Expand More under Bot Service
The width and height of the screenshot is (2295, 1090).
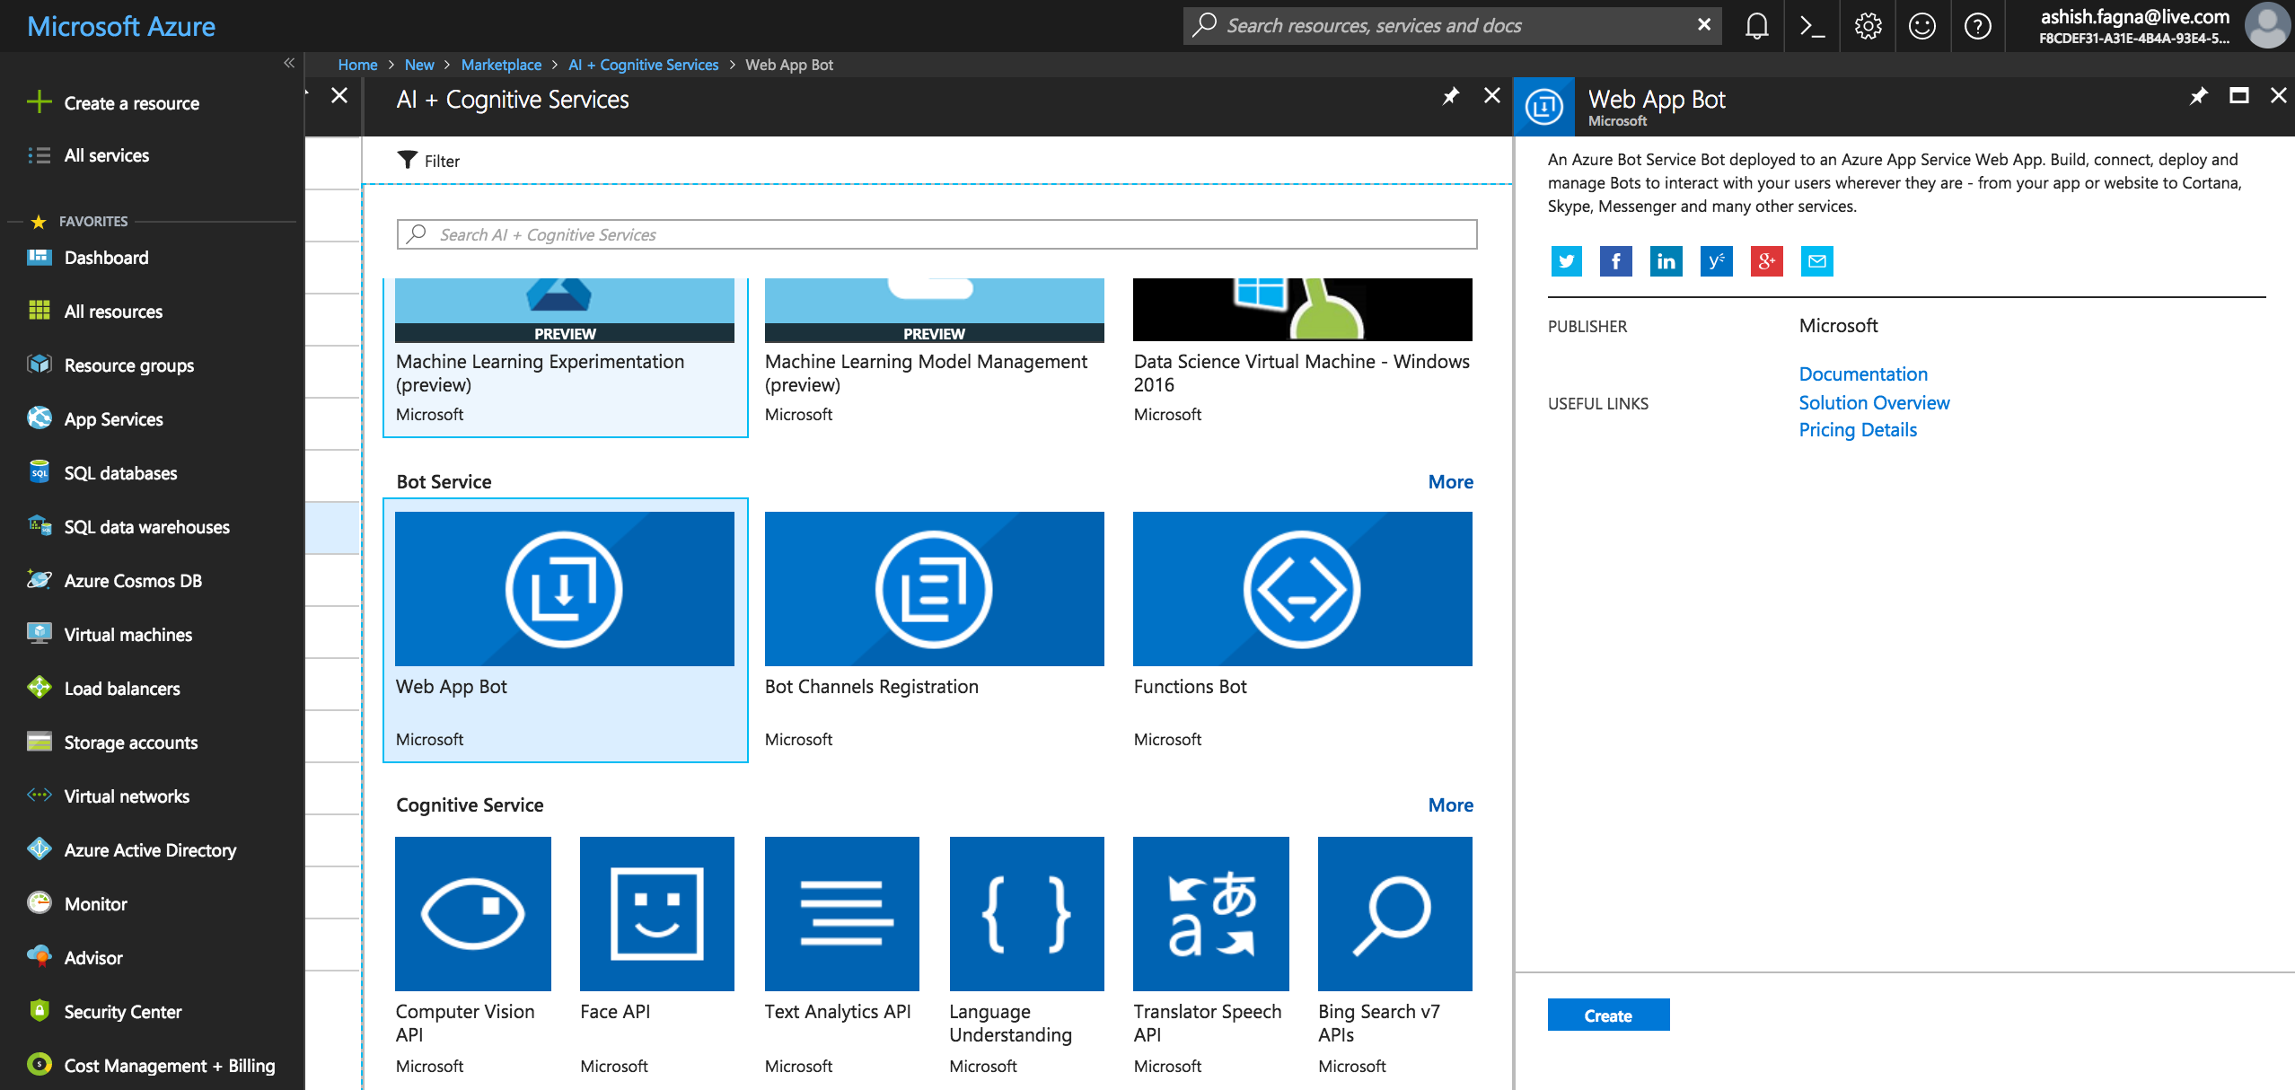1450,481
